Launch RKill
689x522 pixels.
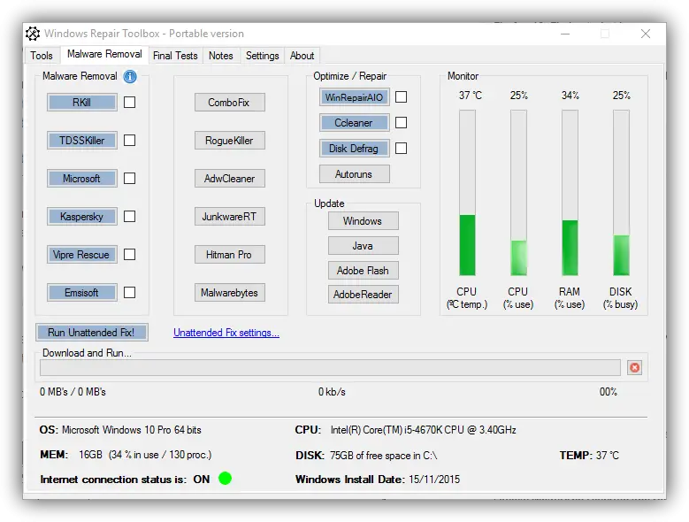pyautogui.click(x=82, y=103)
